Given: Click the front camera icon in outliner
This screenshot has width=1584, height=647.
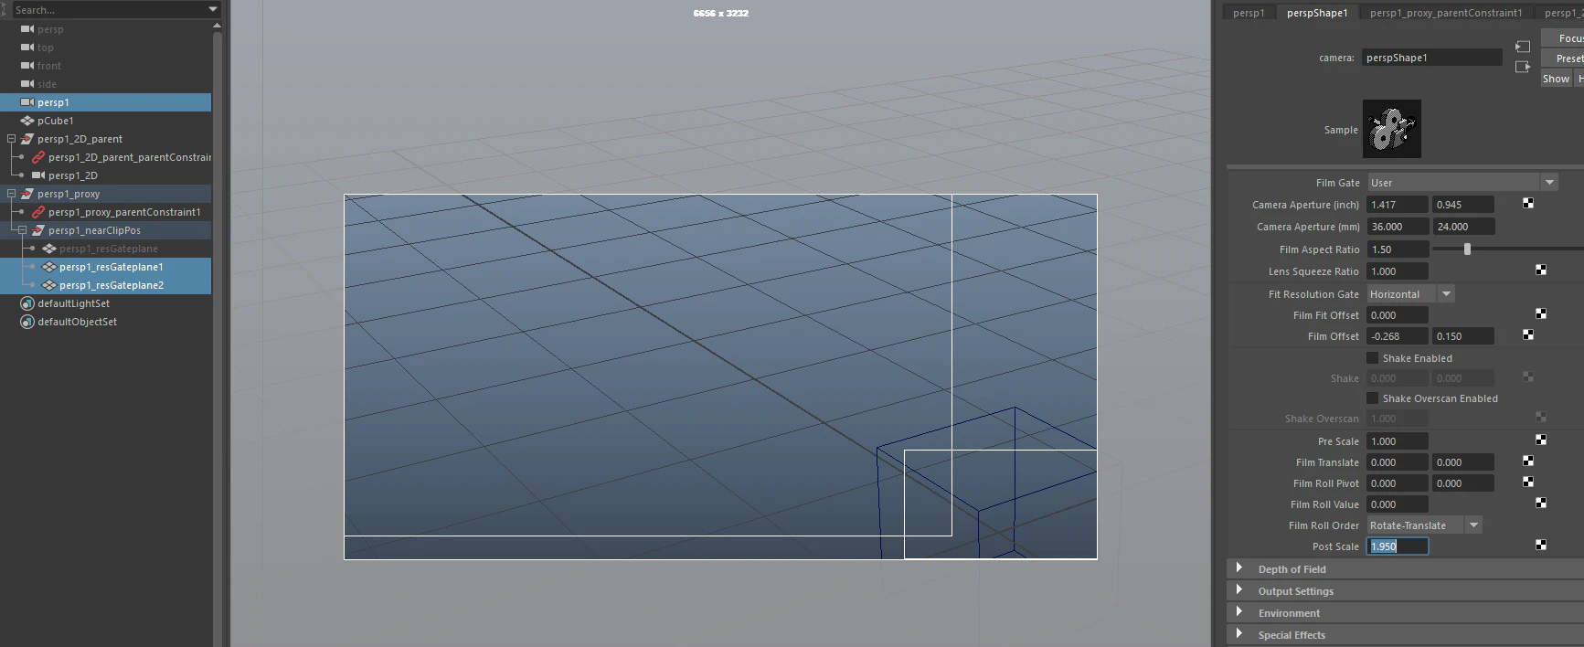Looking at the screenshot, I should tap(27, 66).
